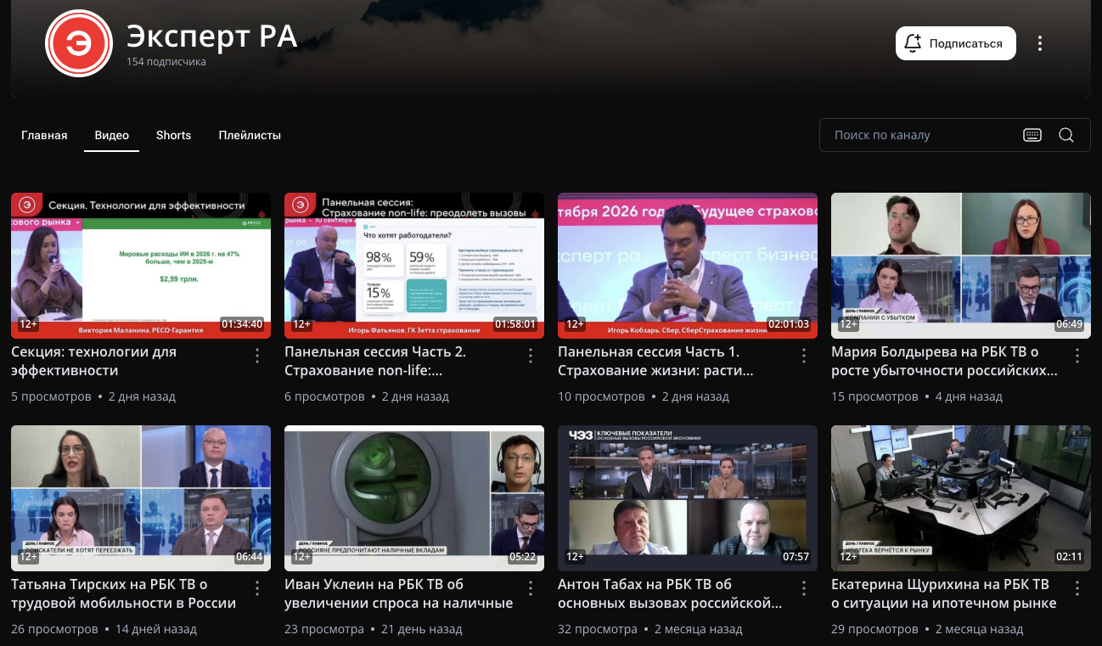Viewport: 1102px width, 646px height.
Task: Open options menu for Секция: технологии для эффективности
Action: [x=257, y=356]
